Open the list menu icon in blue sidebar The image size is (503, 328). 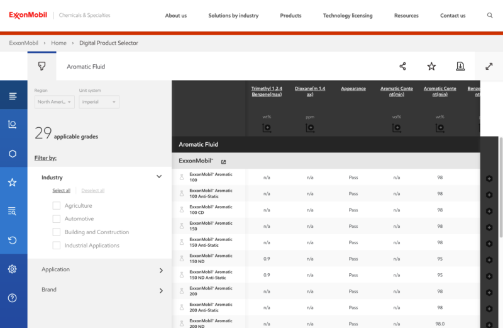[x=13, y=96]
